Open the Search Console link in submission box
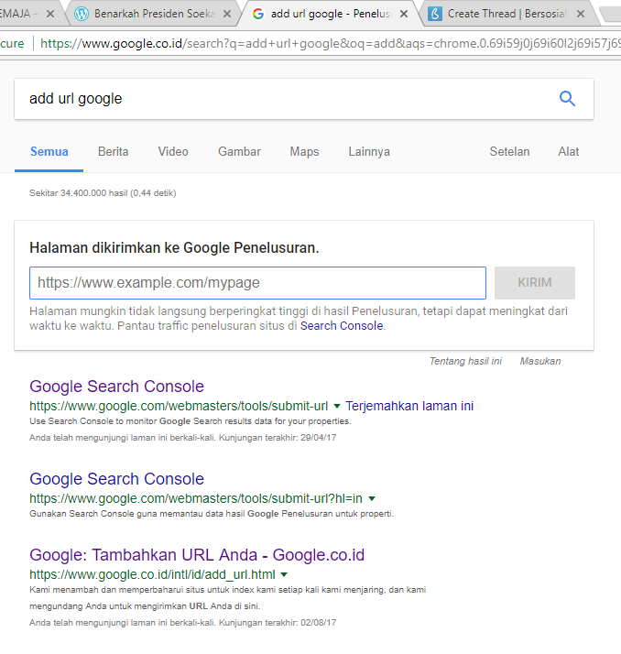Screen dimensions: 621x654 click(342, 326)
